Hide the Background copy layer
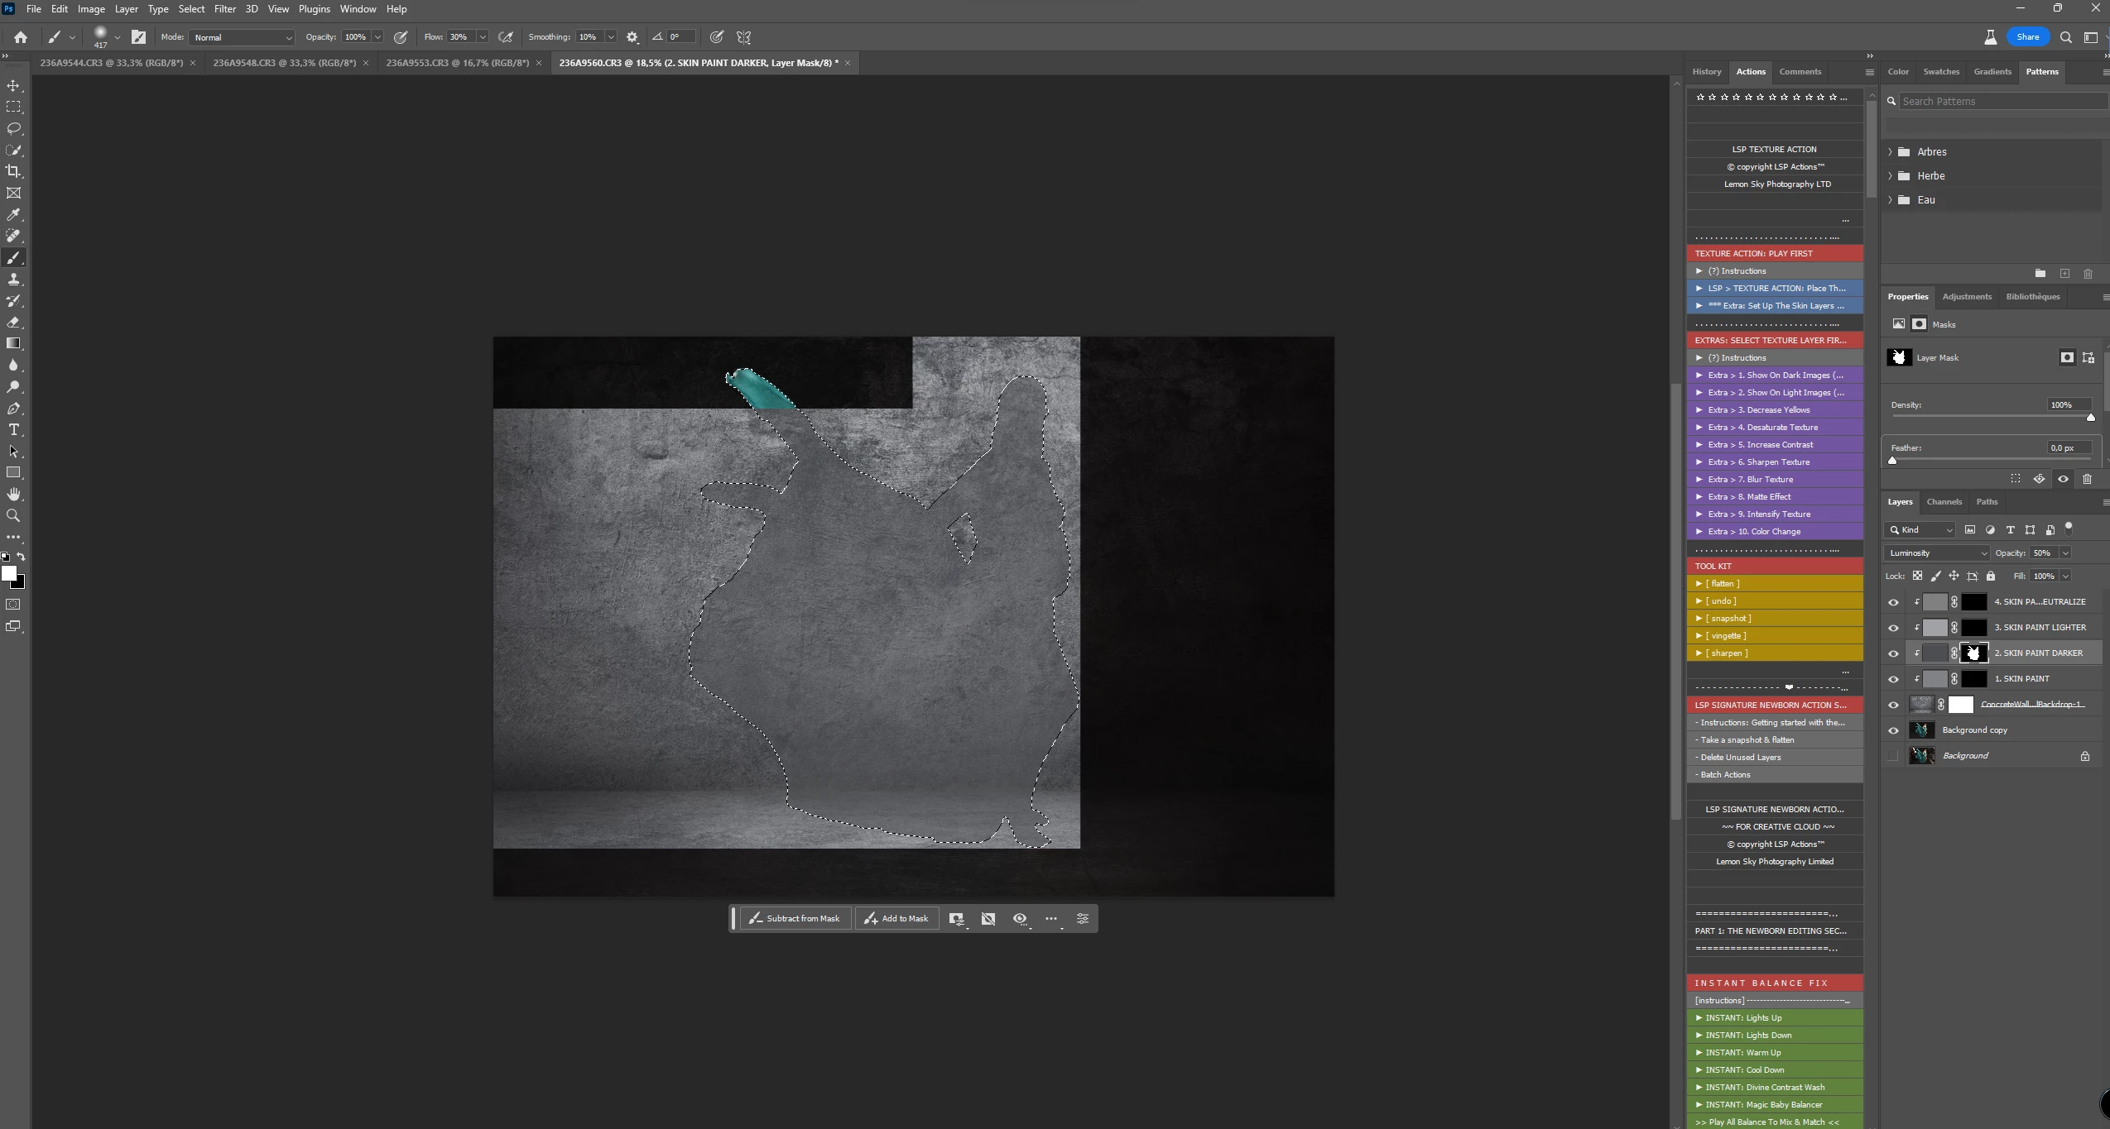Viewport: 2110px width, 1129px height. [1893, 730]
